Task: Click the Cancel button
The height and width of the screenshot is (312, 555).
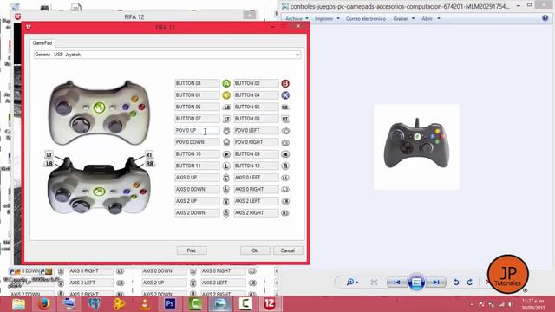Action: (288, 250)
